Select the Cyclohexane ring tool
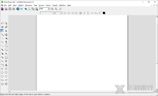This screenshot has height=96, width=158. click(6, 73)
